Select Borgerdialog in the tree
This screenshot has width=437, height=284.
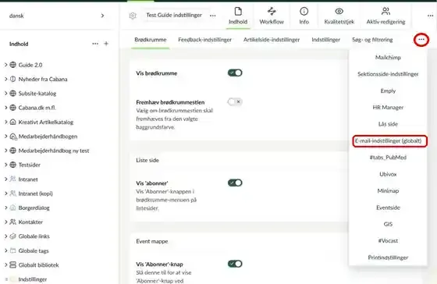tap(34, 208)
